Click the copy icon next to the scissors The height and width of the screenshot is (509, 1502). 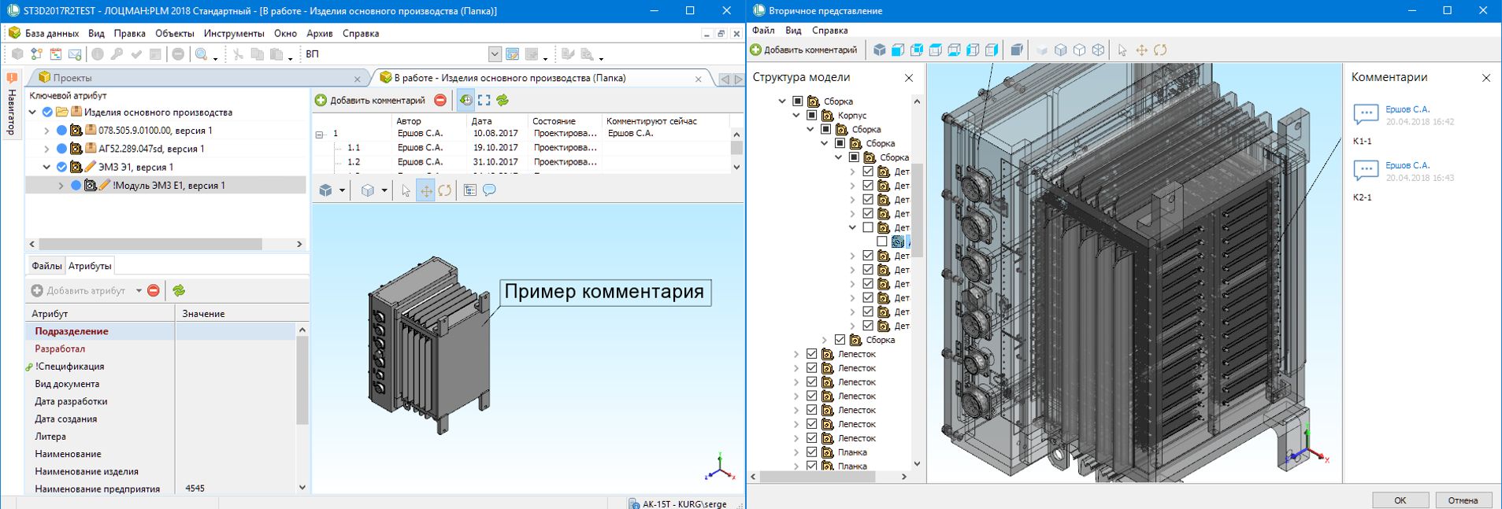pos(257,54)
